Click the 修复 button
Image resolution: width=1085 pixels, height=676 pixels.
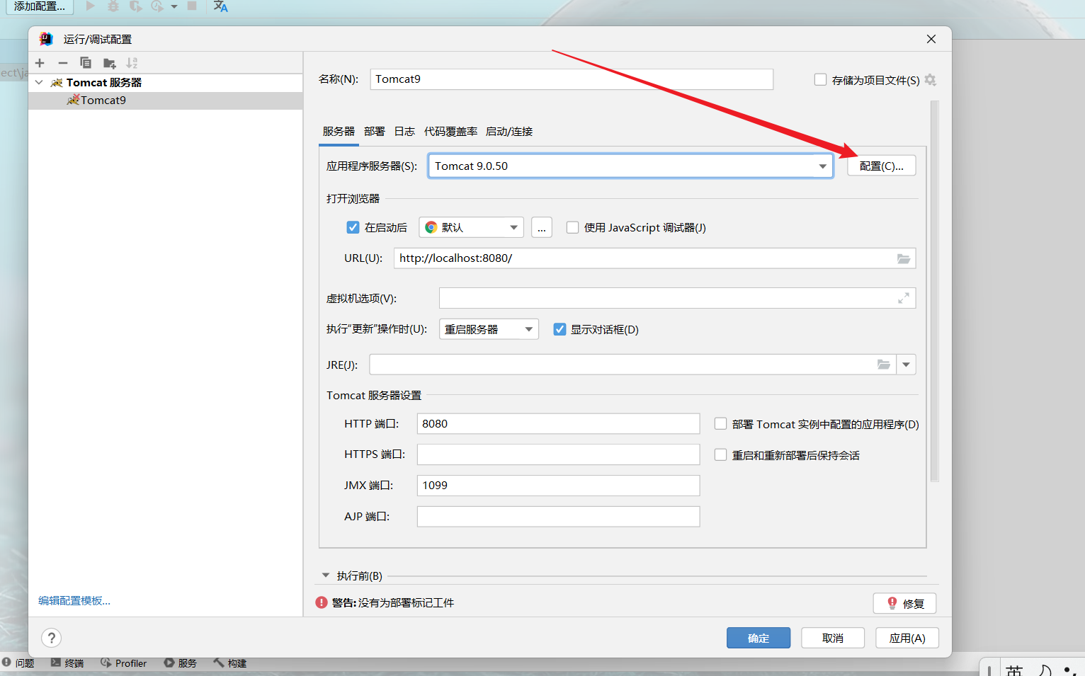tap(904, 603)
